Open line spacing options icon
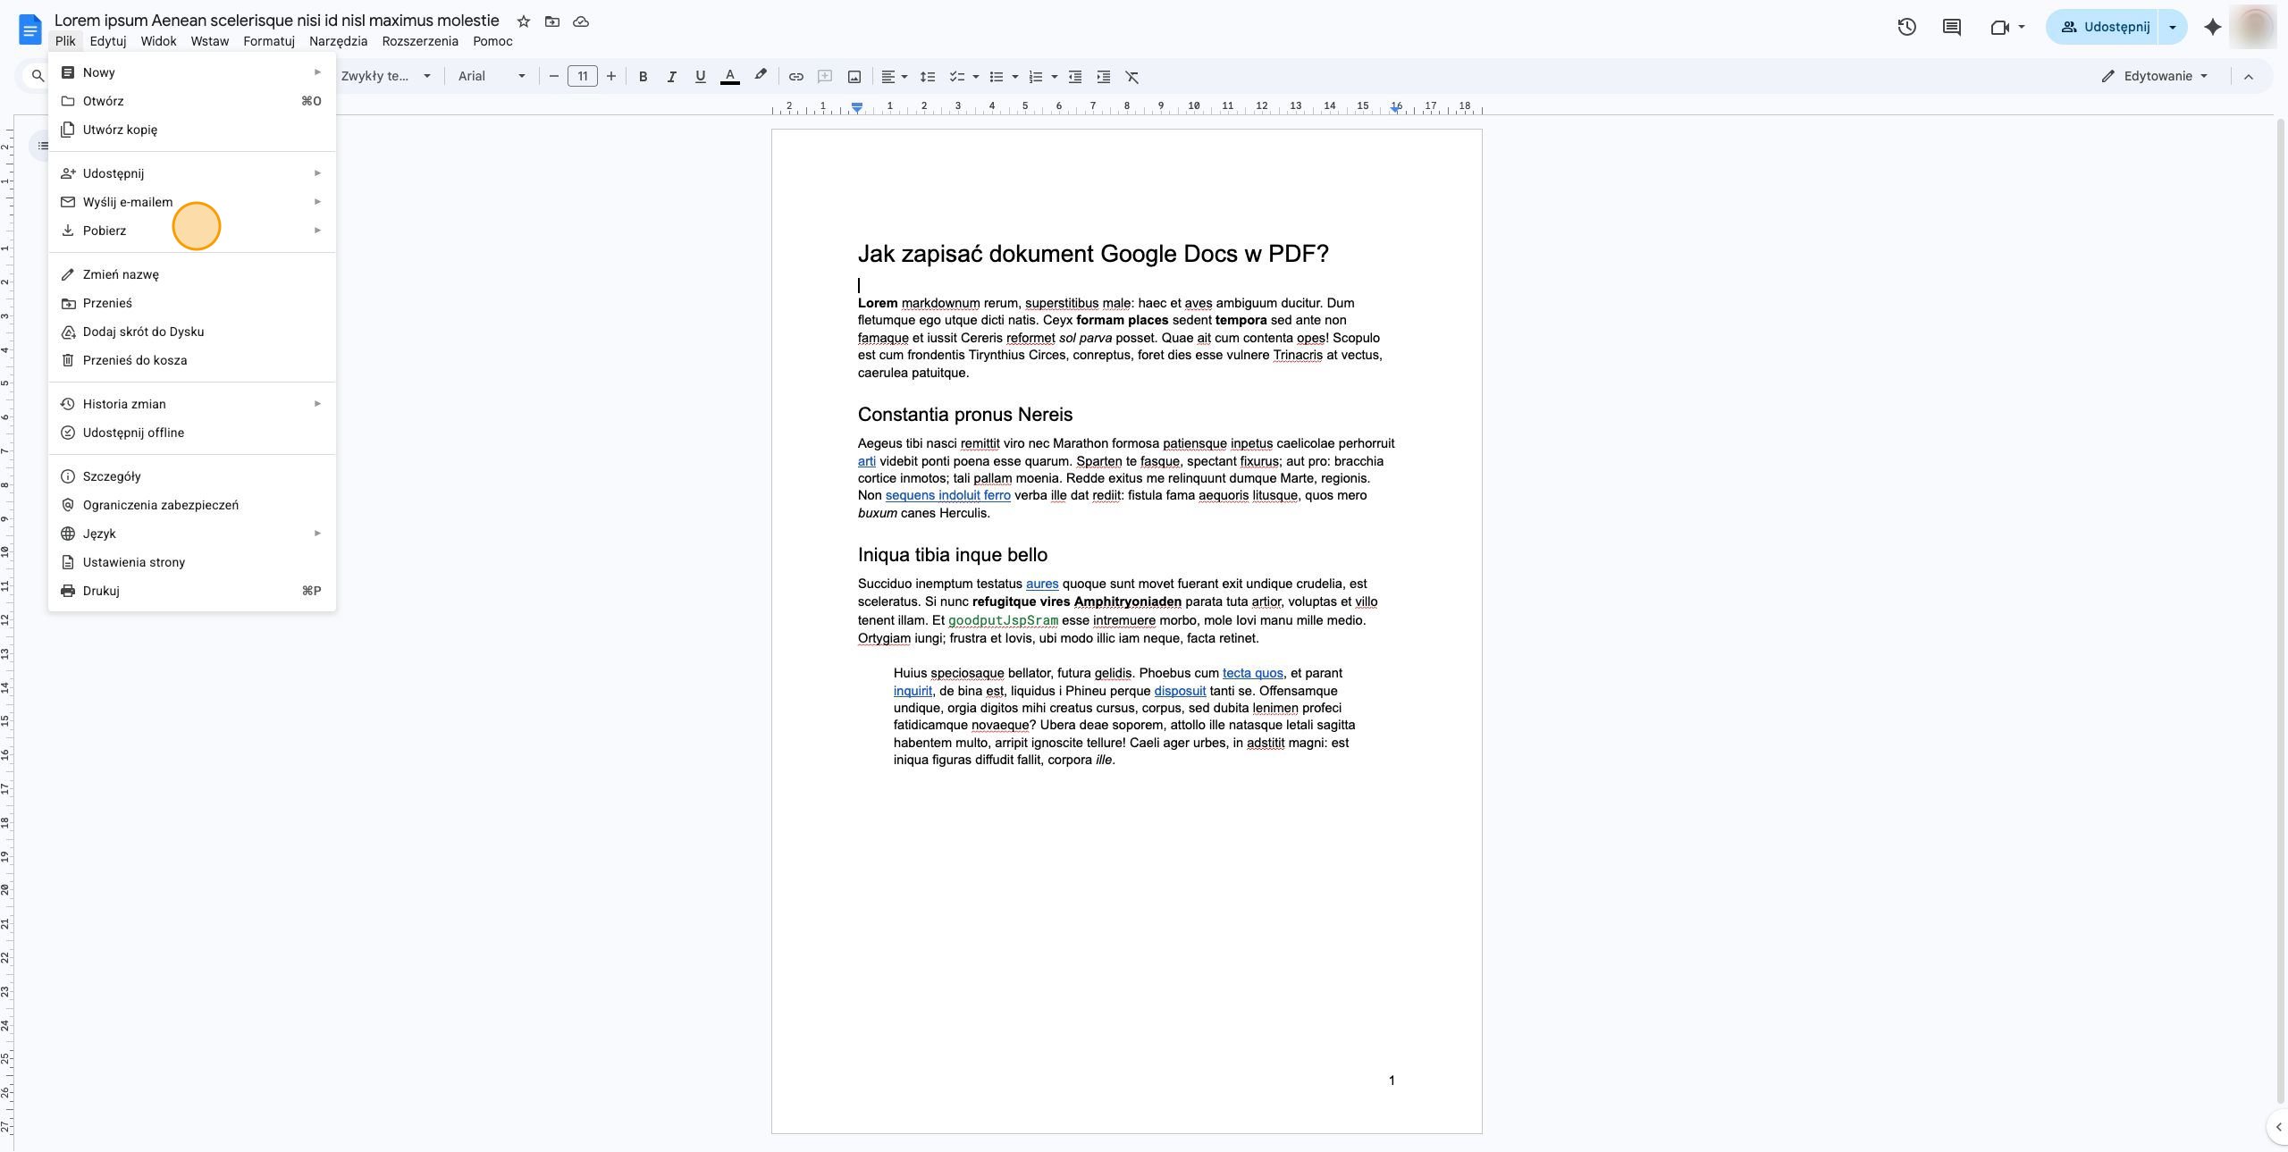This screenshot has height=1152, width=2288. coord(927,77)
